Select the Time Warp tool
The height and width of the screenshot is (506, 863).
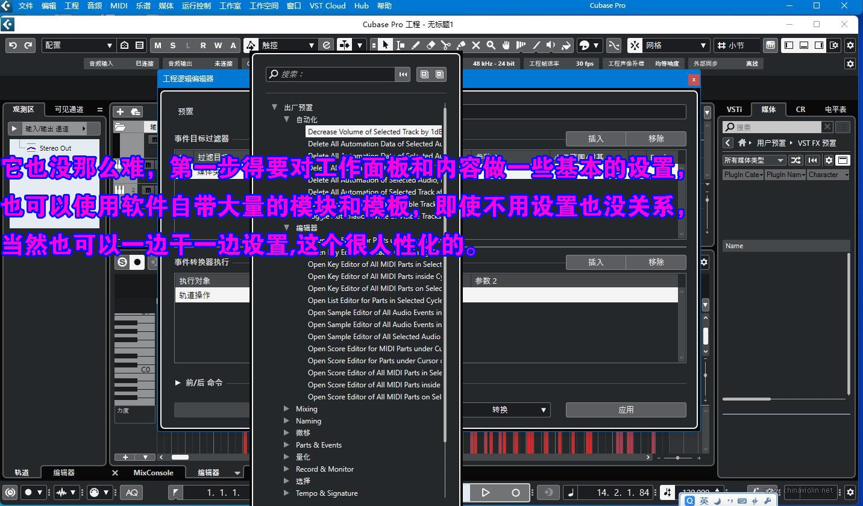(521, 45)
